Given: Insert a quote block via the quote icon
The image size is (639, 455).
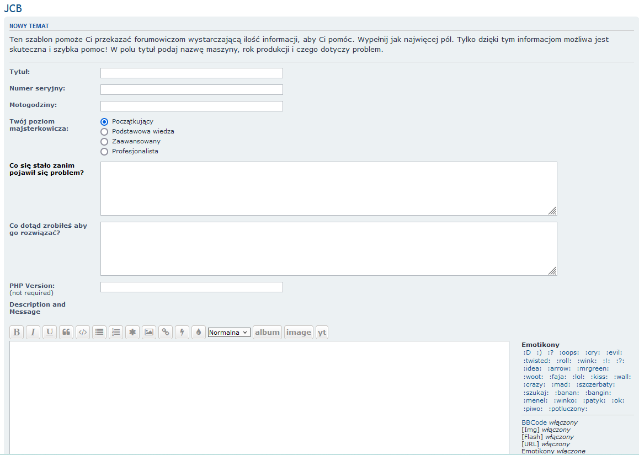Looking at the screenshot, I should click(66, 333).
